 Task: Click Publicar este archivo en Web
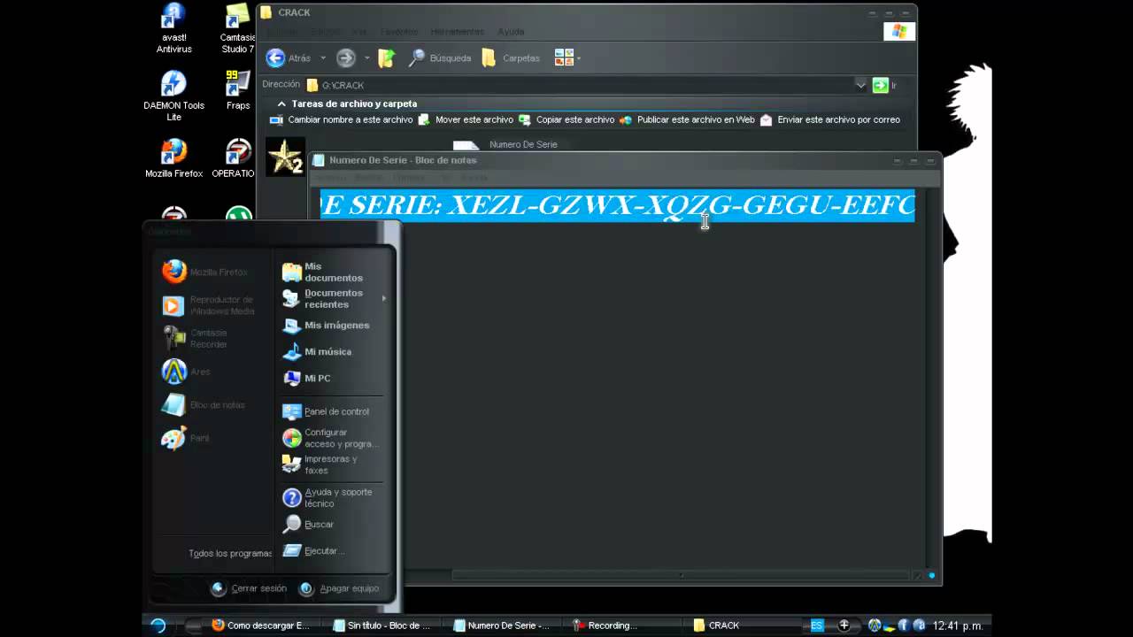687,119
